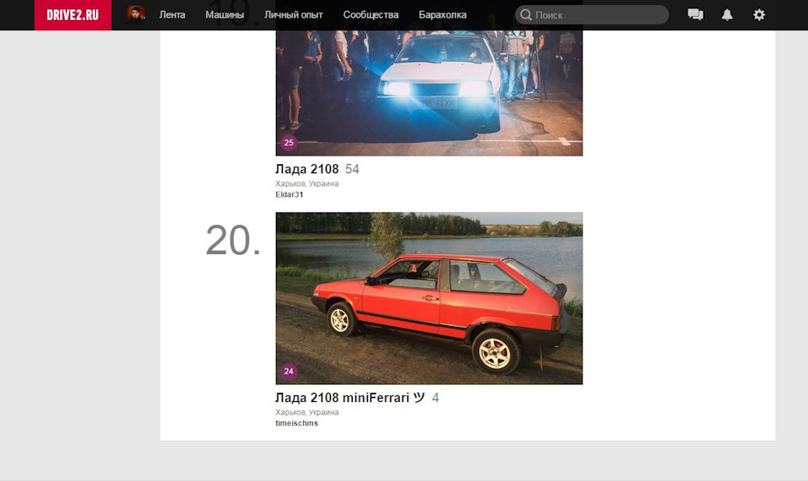Viewport: 808px width, 481px height.
Task: Open the red Lada lakeside photo
Action: click(x=429, y=299)
